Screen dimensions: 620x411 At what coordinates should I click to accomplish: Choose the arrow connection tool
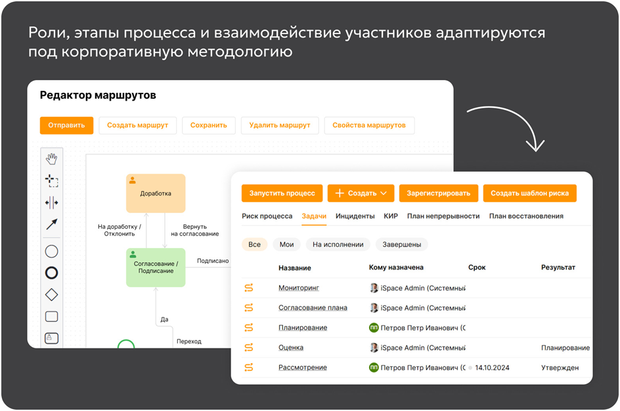(52, 225)
